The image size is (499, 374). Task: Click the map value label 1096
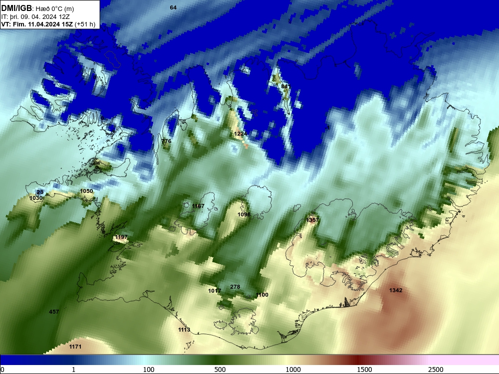244,214
